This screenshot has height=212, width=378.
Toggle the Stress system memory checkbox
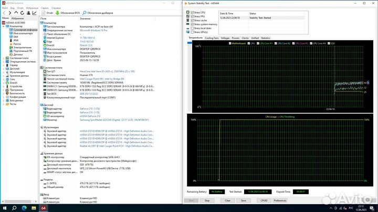[x=192, y=24]
